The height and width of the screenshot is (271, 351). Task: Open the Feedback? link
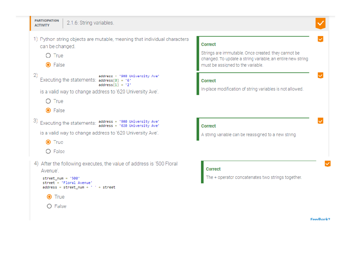[x=320, y=219]
